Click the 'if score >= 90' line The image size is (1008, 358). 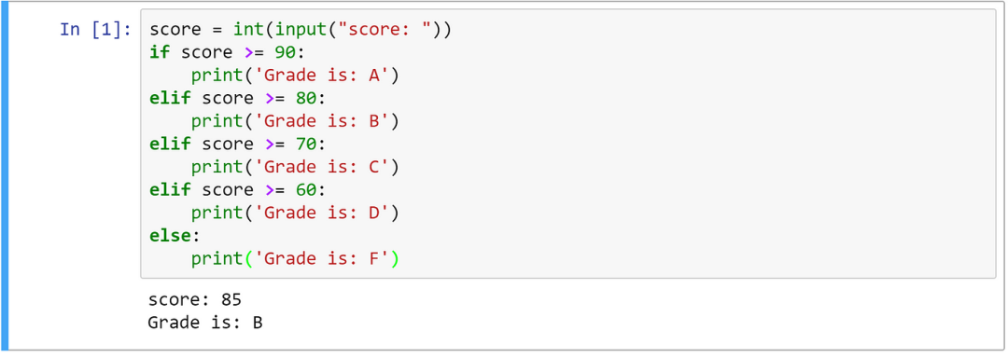(x=227, y=52)
